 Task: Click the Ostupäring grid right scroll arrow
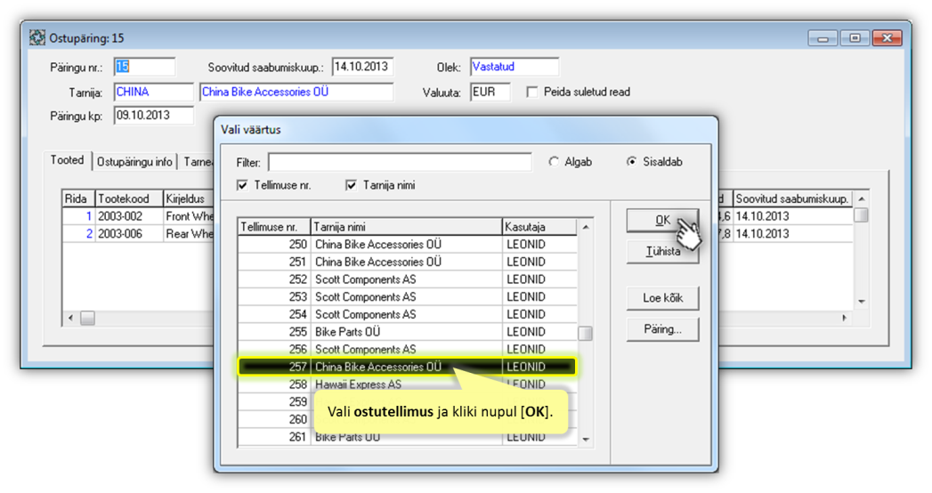click(845, 319)
